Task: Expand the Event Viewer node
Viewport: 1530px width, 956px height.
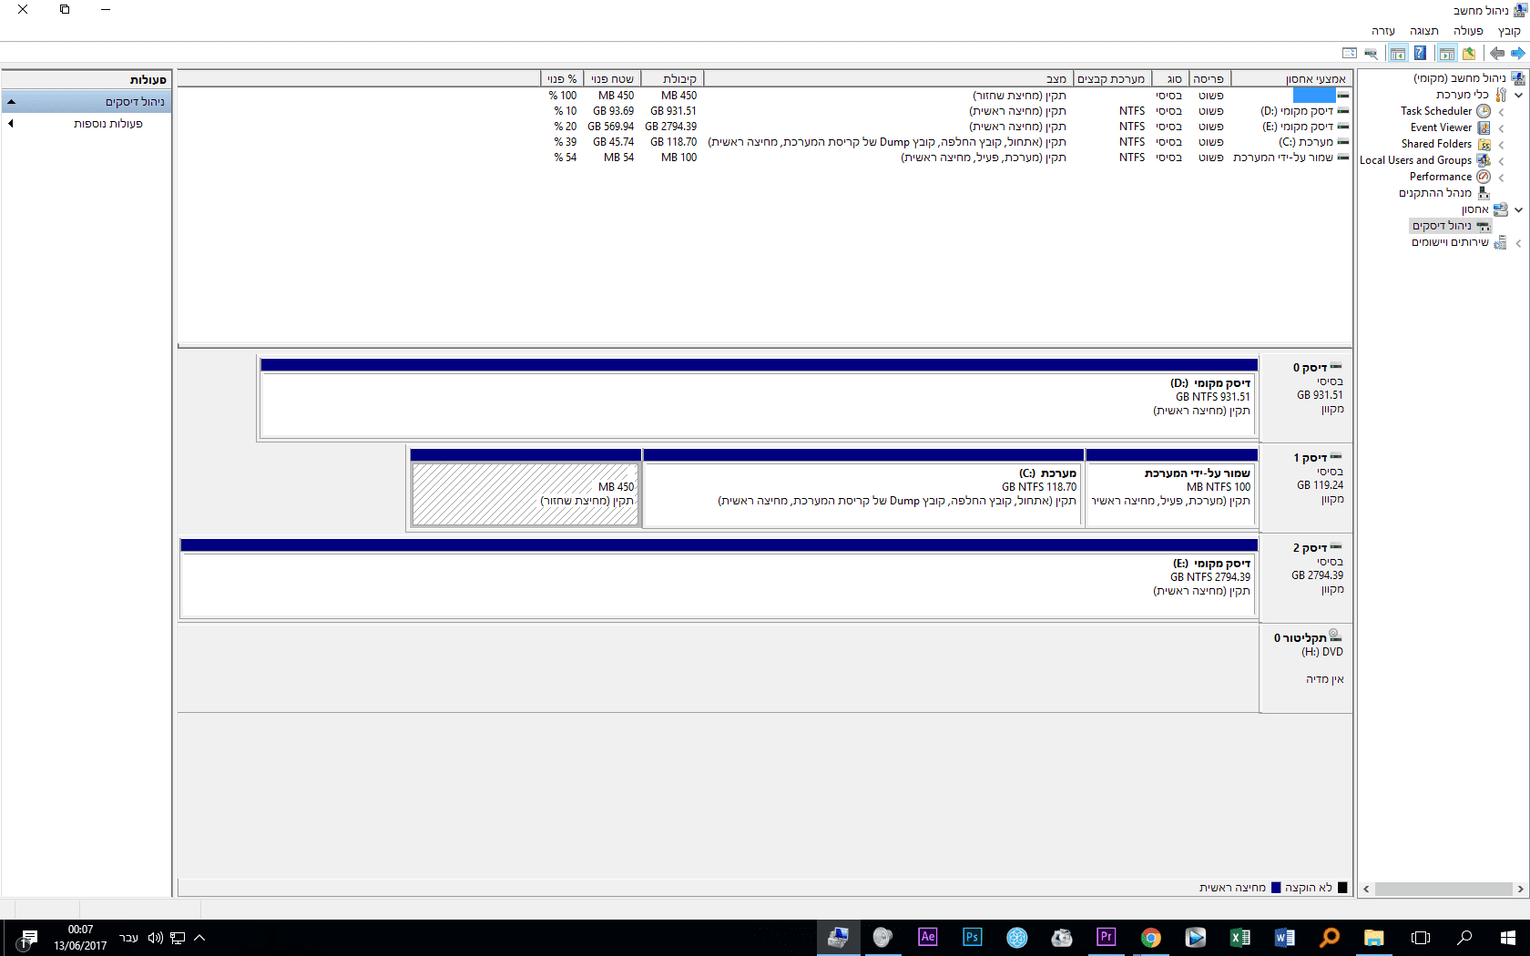Action: (1501, 128)
